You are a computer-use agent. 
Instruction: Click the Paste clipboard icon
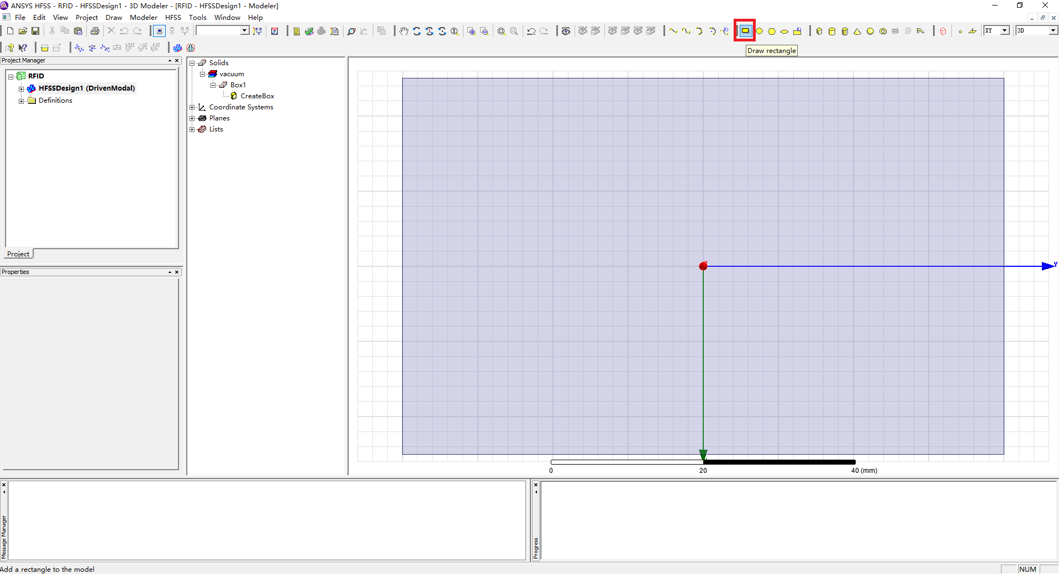pyautogui.click(x=78, y=31)
